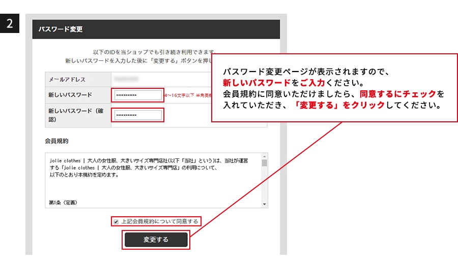
Task: Click the 以下のIDを当ショップでも intro text
Action: 154,52
